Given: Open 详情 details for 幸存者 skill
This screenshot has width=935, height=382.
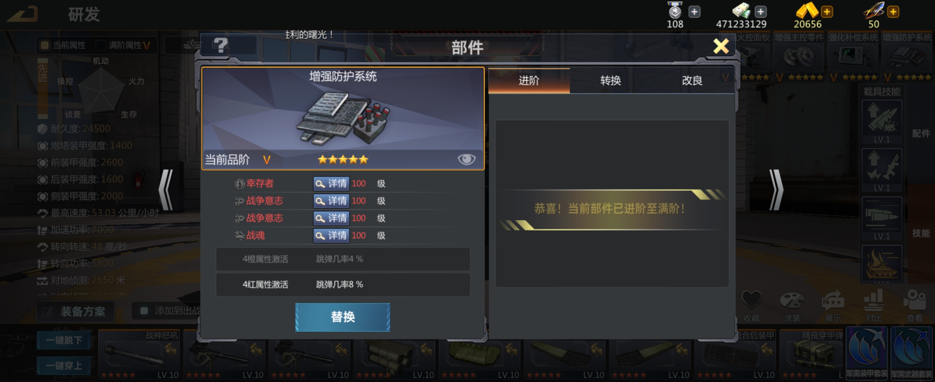Looking at the screenshot, I should click(331, 183).
